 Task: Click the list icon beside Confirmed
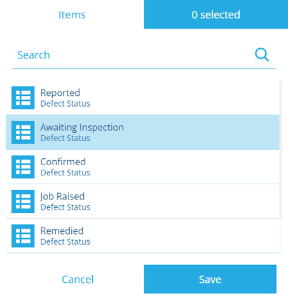(23, 167)
